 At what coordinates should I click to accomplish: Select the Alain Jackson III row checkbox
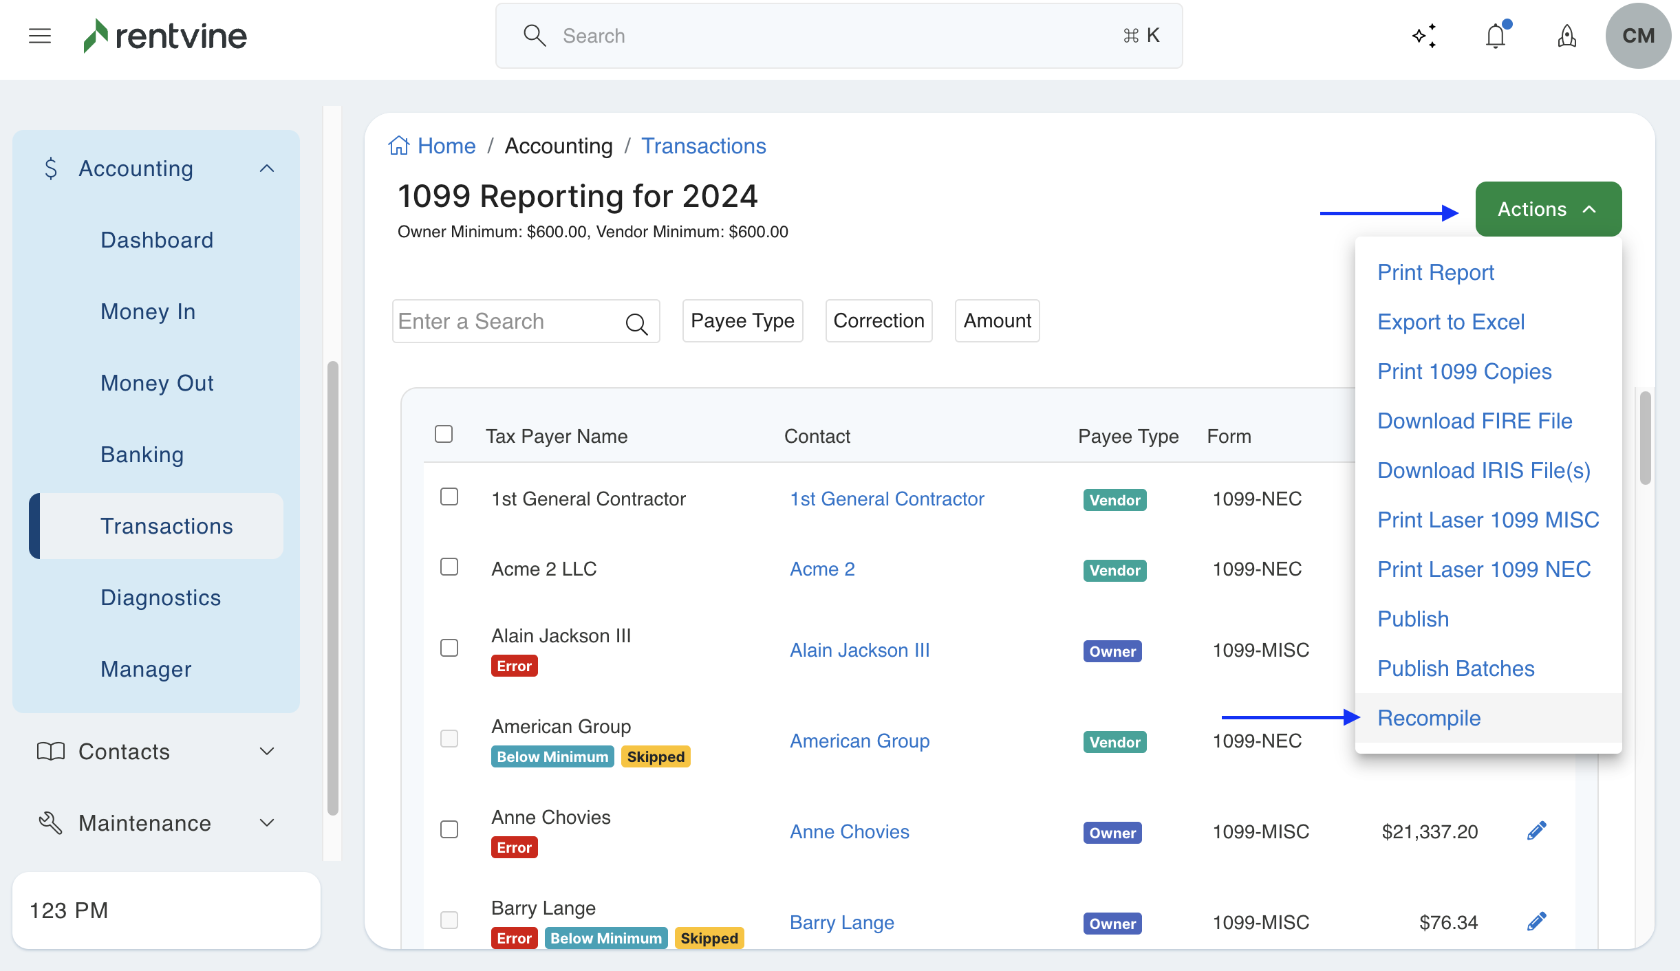pyautogui.click(x=449, y=648)
